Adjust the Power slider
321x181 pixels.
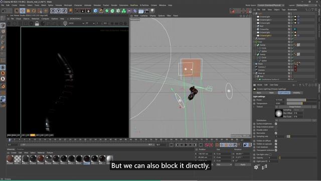301,100
